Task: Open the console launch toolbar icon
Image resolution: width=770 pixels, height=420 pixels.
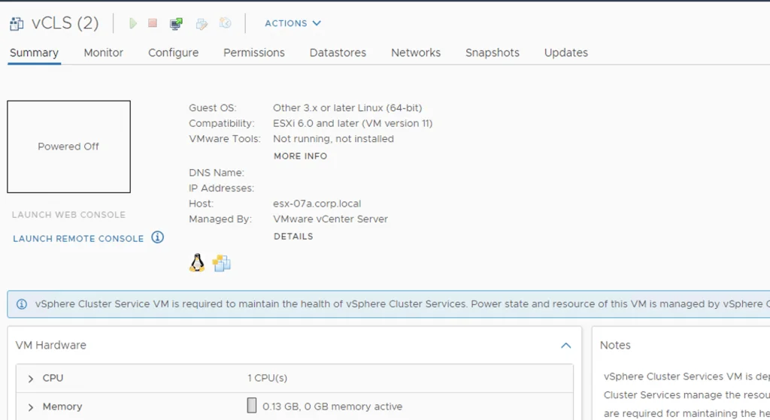Action: tap(176, 23)
